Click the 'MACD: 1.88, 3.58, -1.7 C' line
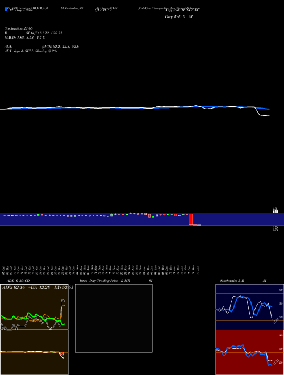 [24, 37]
